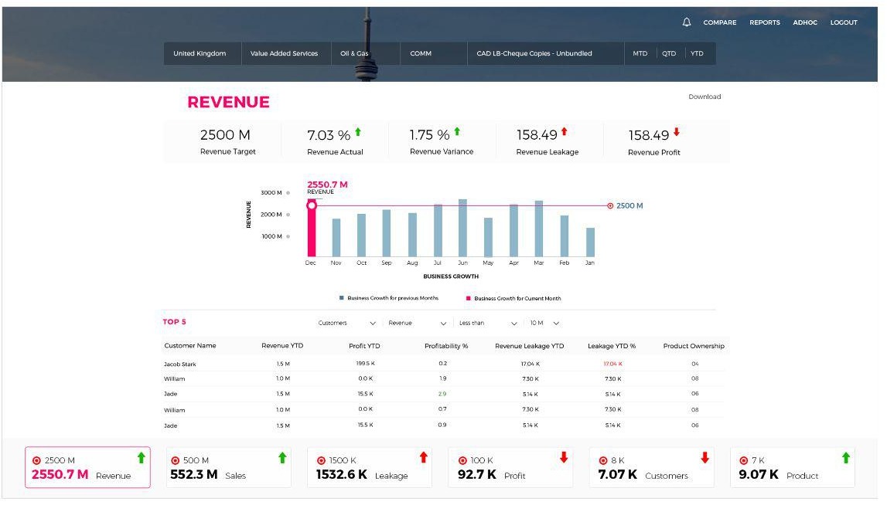Click the June bar in chart

(462, 229)
